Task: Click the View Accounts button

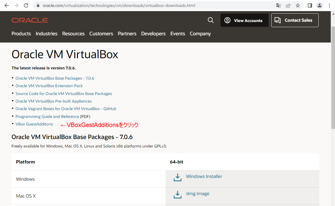Action: coord(244,20)
